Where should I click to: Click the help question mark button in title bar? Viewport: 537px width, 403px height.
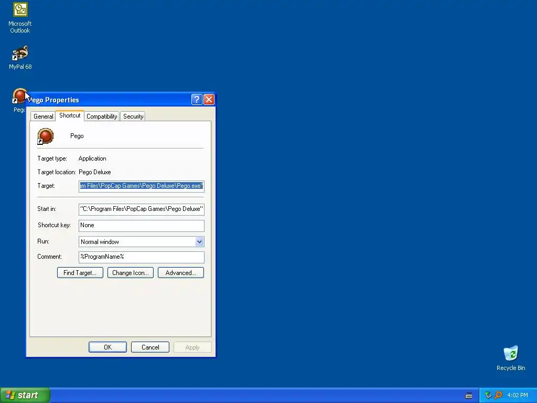[x=197, y=99]
